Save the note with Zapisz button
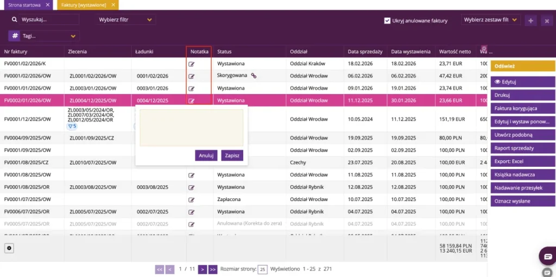The image size is (556, 277). click(x=232, y=155)
